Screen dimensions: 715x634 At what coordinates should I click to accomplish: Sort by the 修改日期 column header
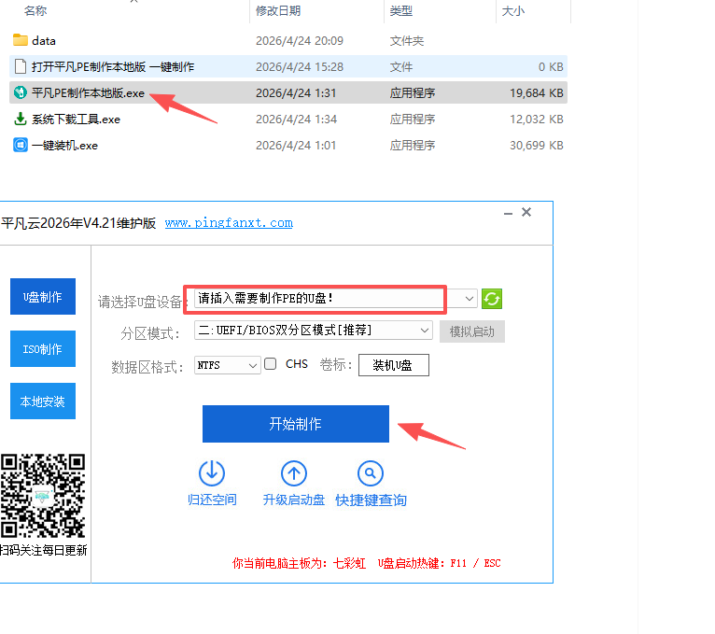click(278, 10)
